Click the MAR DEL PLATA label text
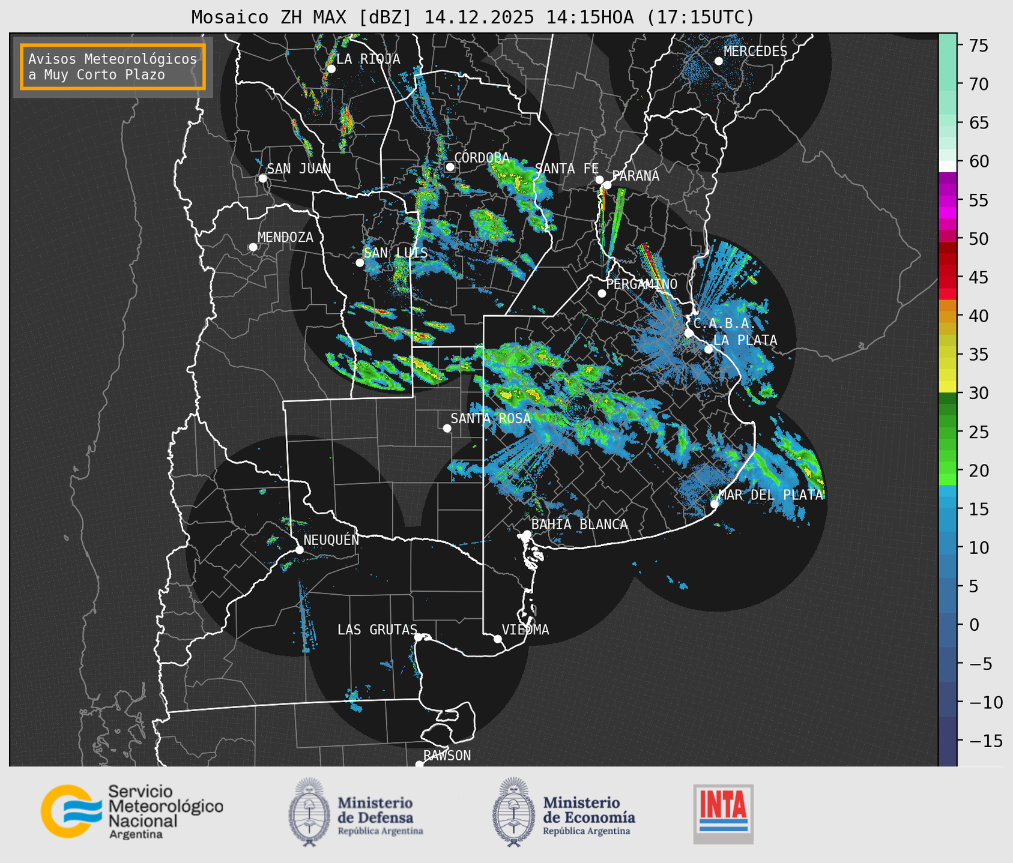 pyautogui.click(x=770, y=495)
